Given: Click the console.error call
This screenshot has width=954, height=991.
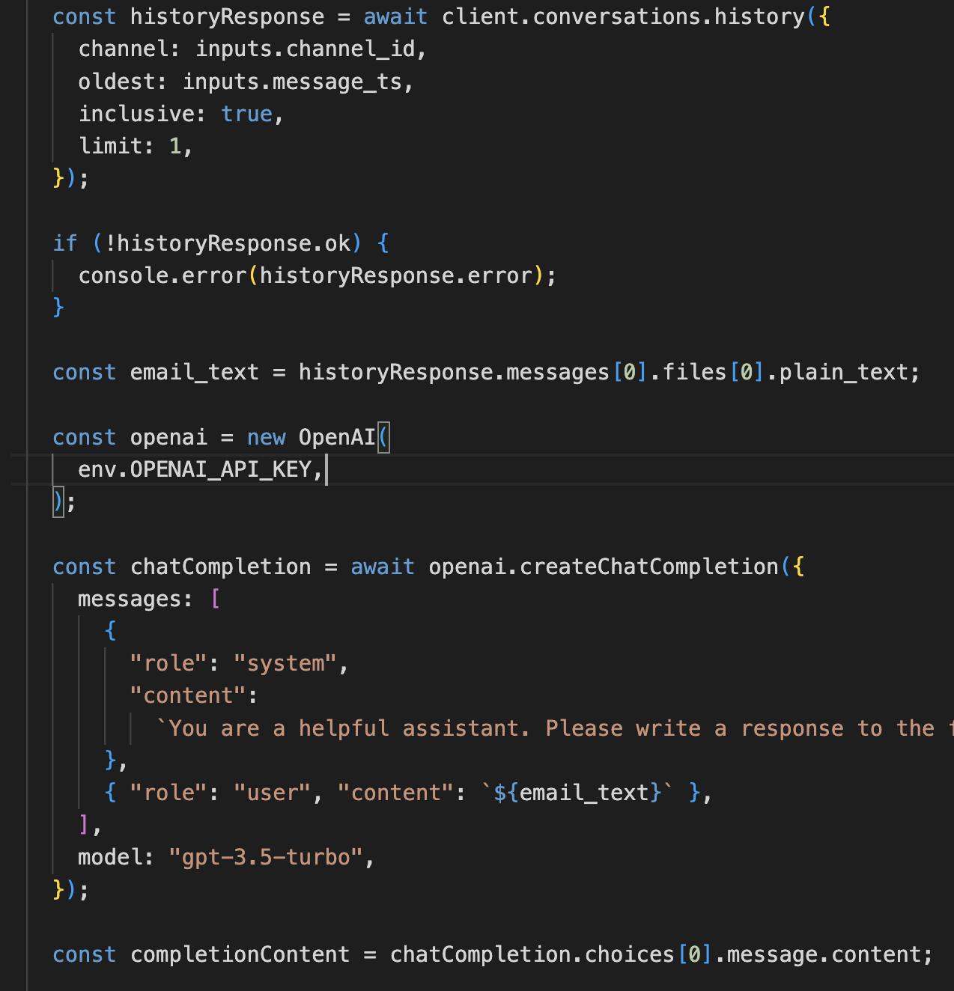Looking at the screenshot, I should [162, 275].
